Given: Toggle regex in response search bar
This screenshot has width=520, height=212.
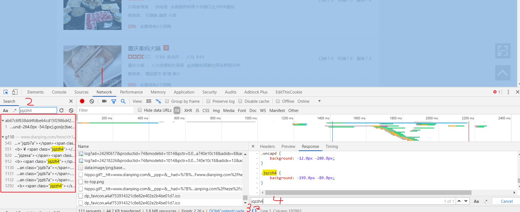Looking at the screenshot, I should click(x=486, y=201).
